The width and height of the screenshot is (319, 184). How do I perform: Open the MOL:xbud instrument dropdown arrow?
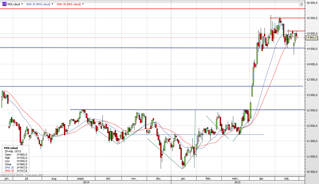(22, 4)
